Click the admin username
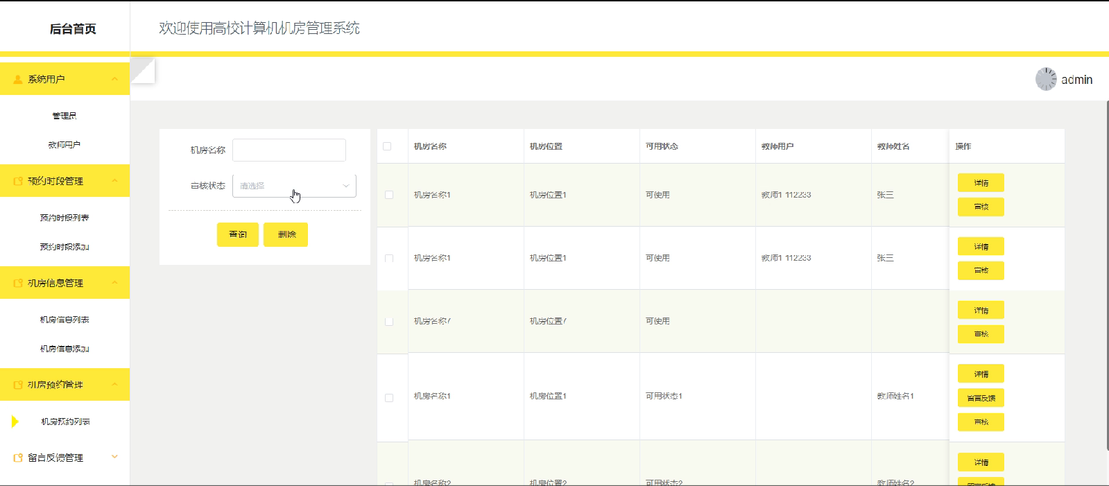The width and height of the screenshot is (1109, 486). tap(1076, 80)
